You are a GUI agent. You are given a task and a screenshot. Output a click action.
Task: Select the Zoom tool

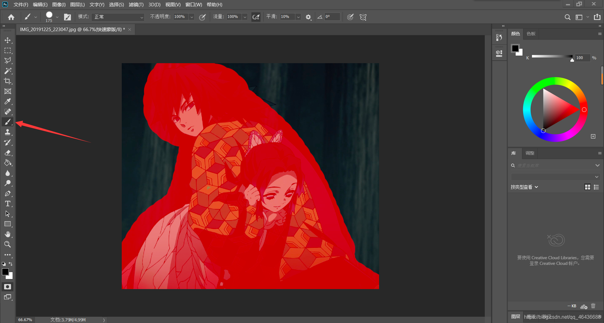(x=8, y=244)
